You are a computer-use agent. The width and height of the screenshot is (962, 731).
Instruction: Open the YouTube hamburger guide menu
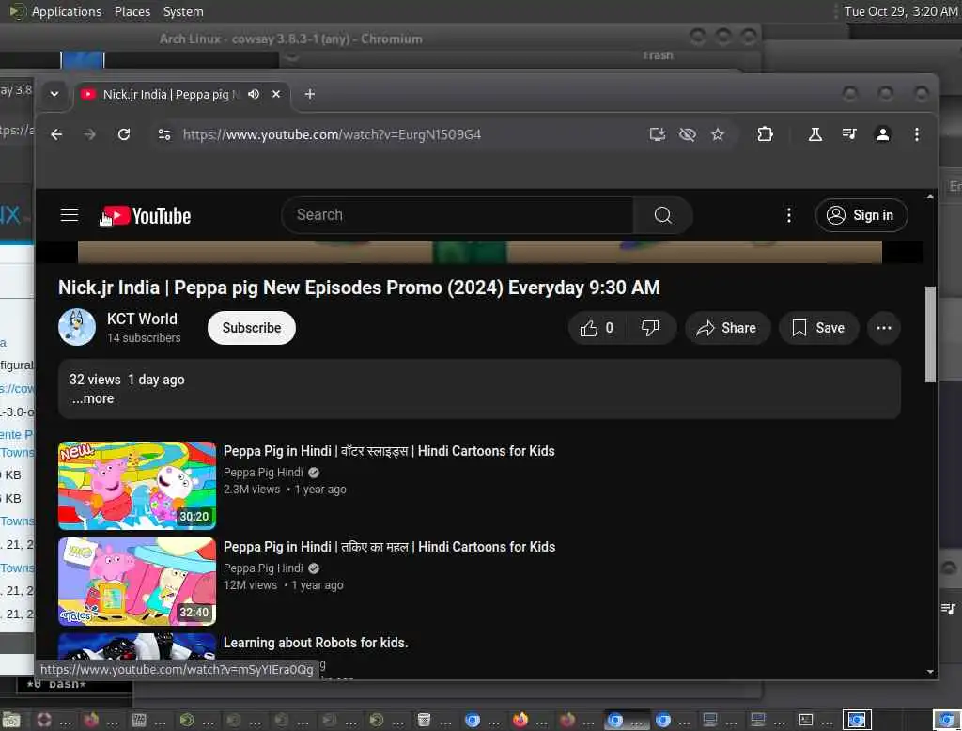tap(70, 215)
